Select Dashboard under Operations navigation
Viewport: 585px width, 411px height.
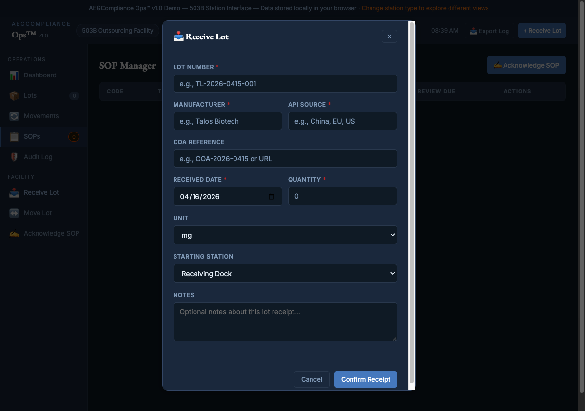14,75
